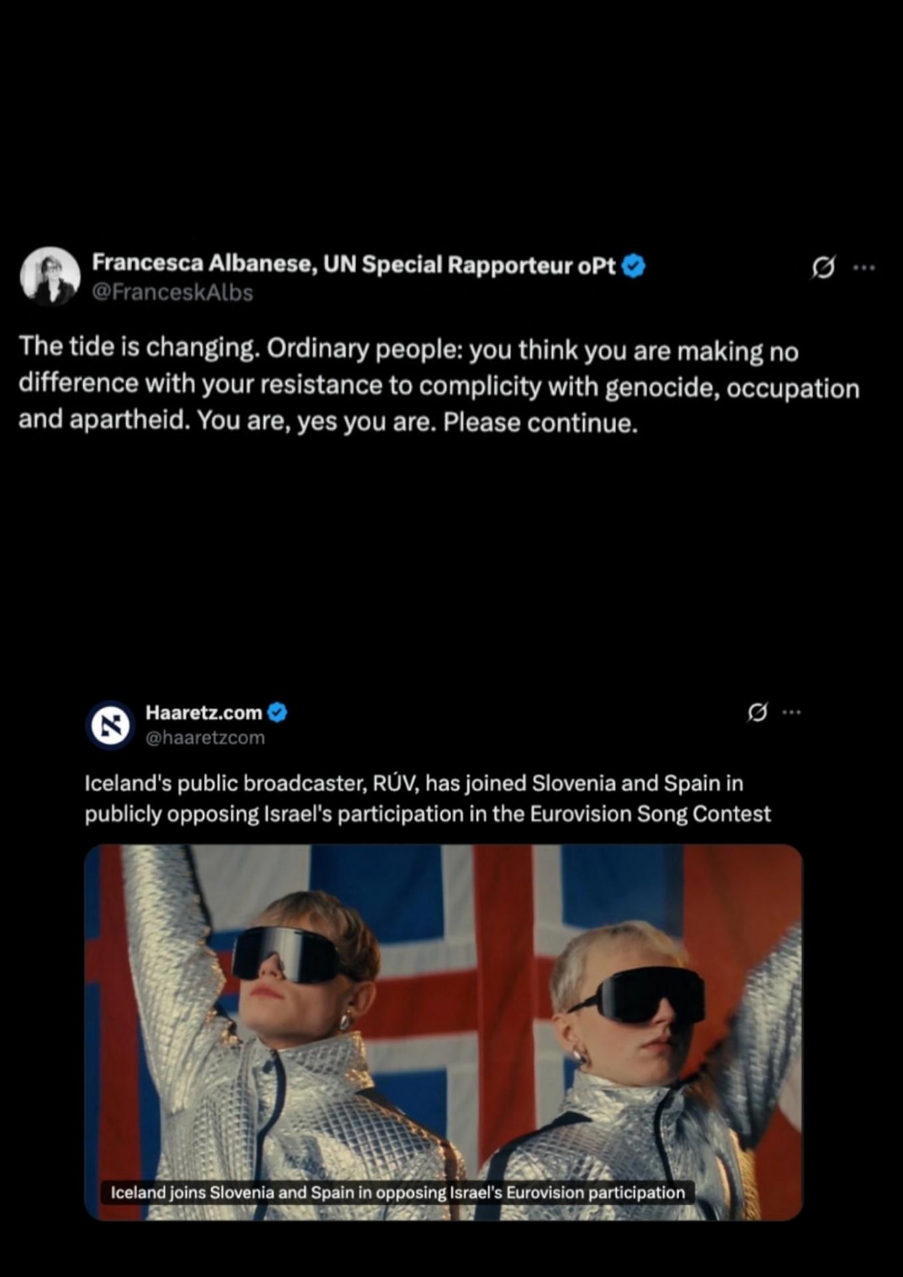Expand the three-dot menu on the Haaretz post
This screenshot has width=903, height=1277.
click(792, 712)
